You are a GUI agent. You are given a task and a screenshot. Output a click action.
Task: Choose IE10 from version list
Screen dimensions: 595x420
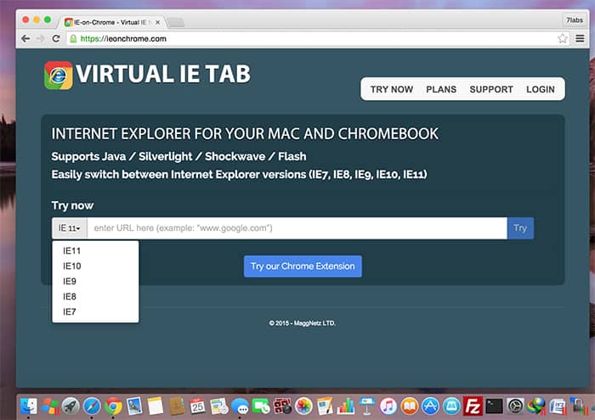95,266
